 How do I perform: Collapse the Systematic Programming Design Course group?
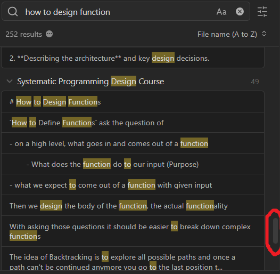pos(10,82)
